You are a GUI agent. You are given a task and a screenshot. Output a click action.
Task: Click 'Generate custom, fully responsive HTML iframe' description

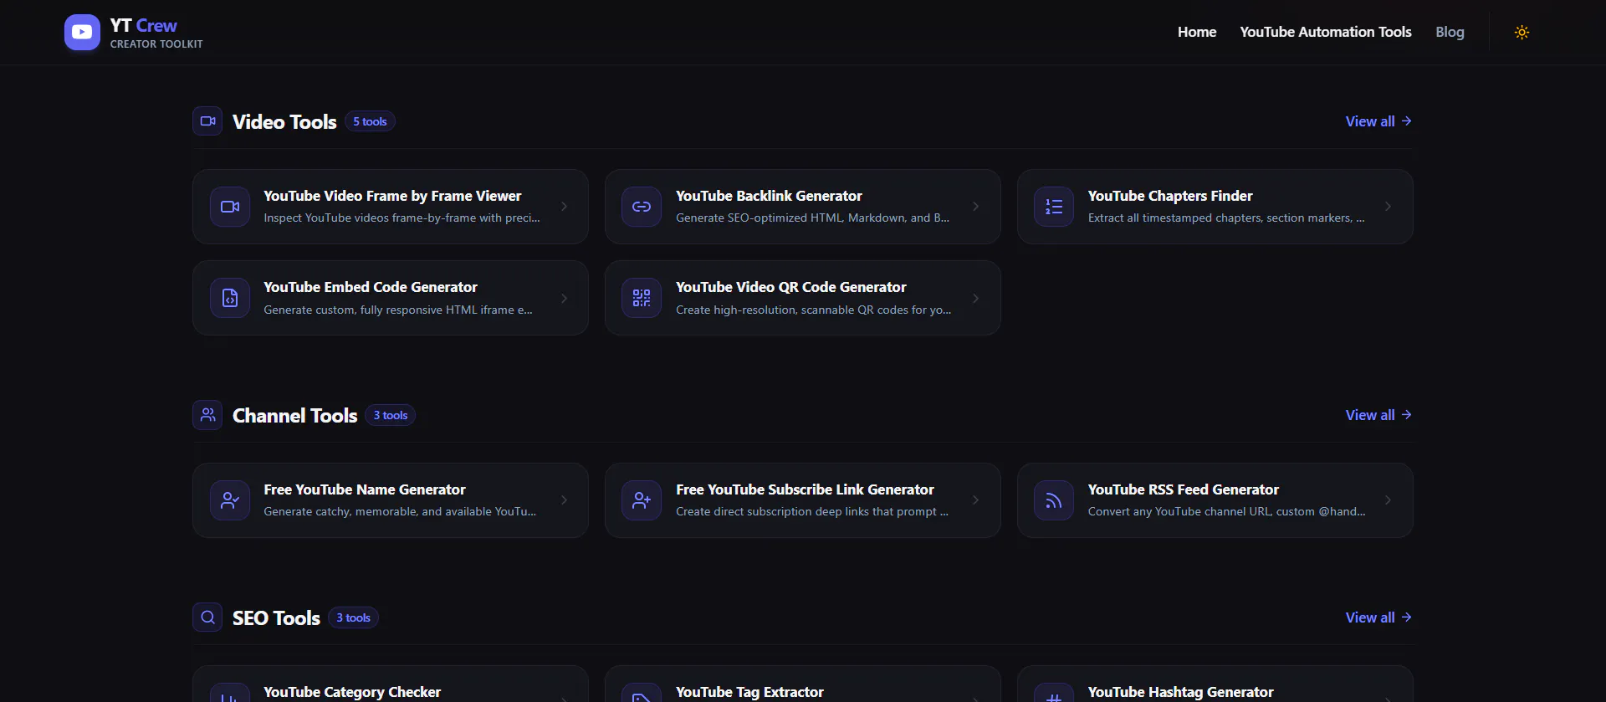tap(398, 310)
